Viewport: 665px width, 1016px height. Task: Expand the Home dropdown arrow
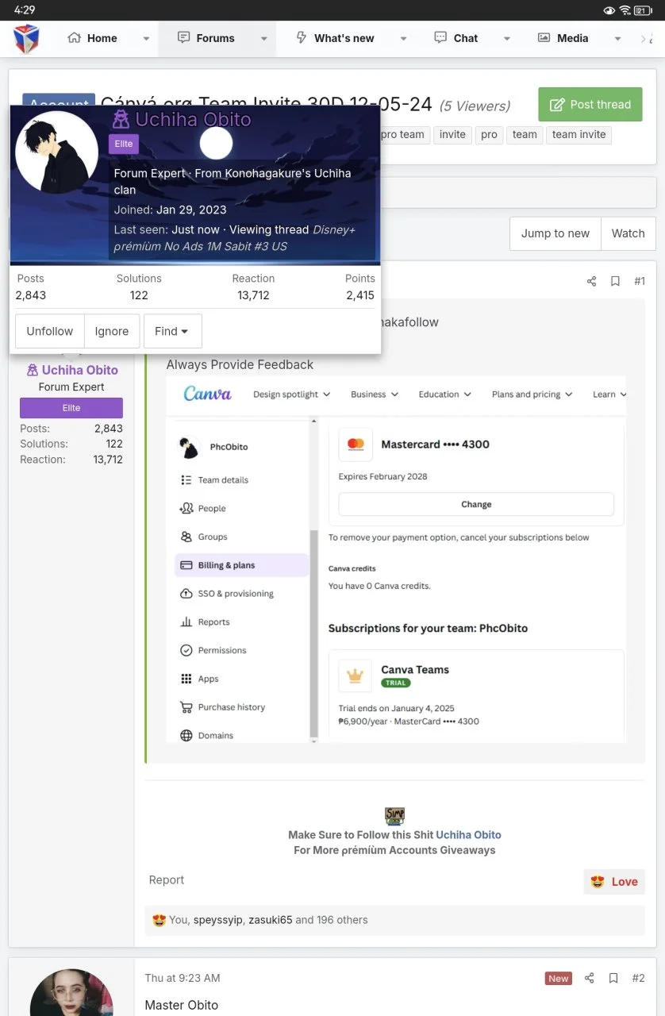coord(146,38)
